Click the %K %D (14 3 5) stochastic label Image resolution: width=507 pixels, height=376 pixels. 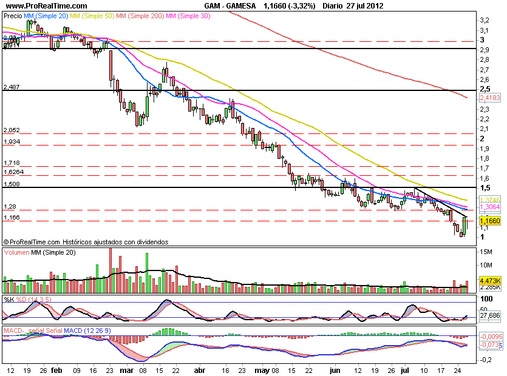coord(28,300)
